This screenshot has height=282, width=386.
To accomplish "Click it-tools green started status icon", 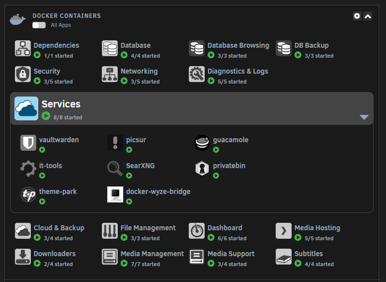I will click(42, 176).
